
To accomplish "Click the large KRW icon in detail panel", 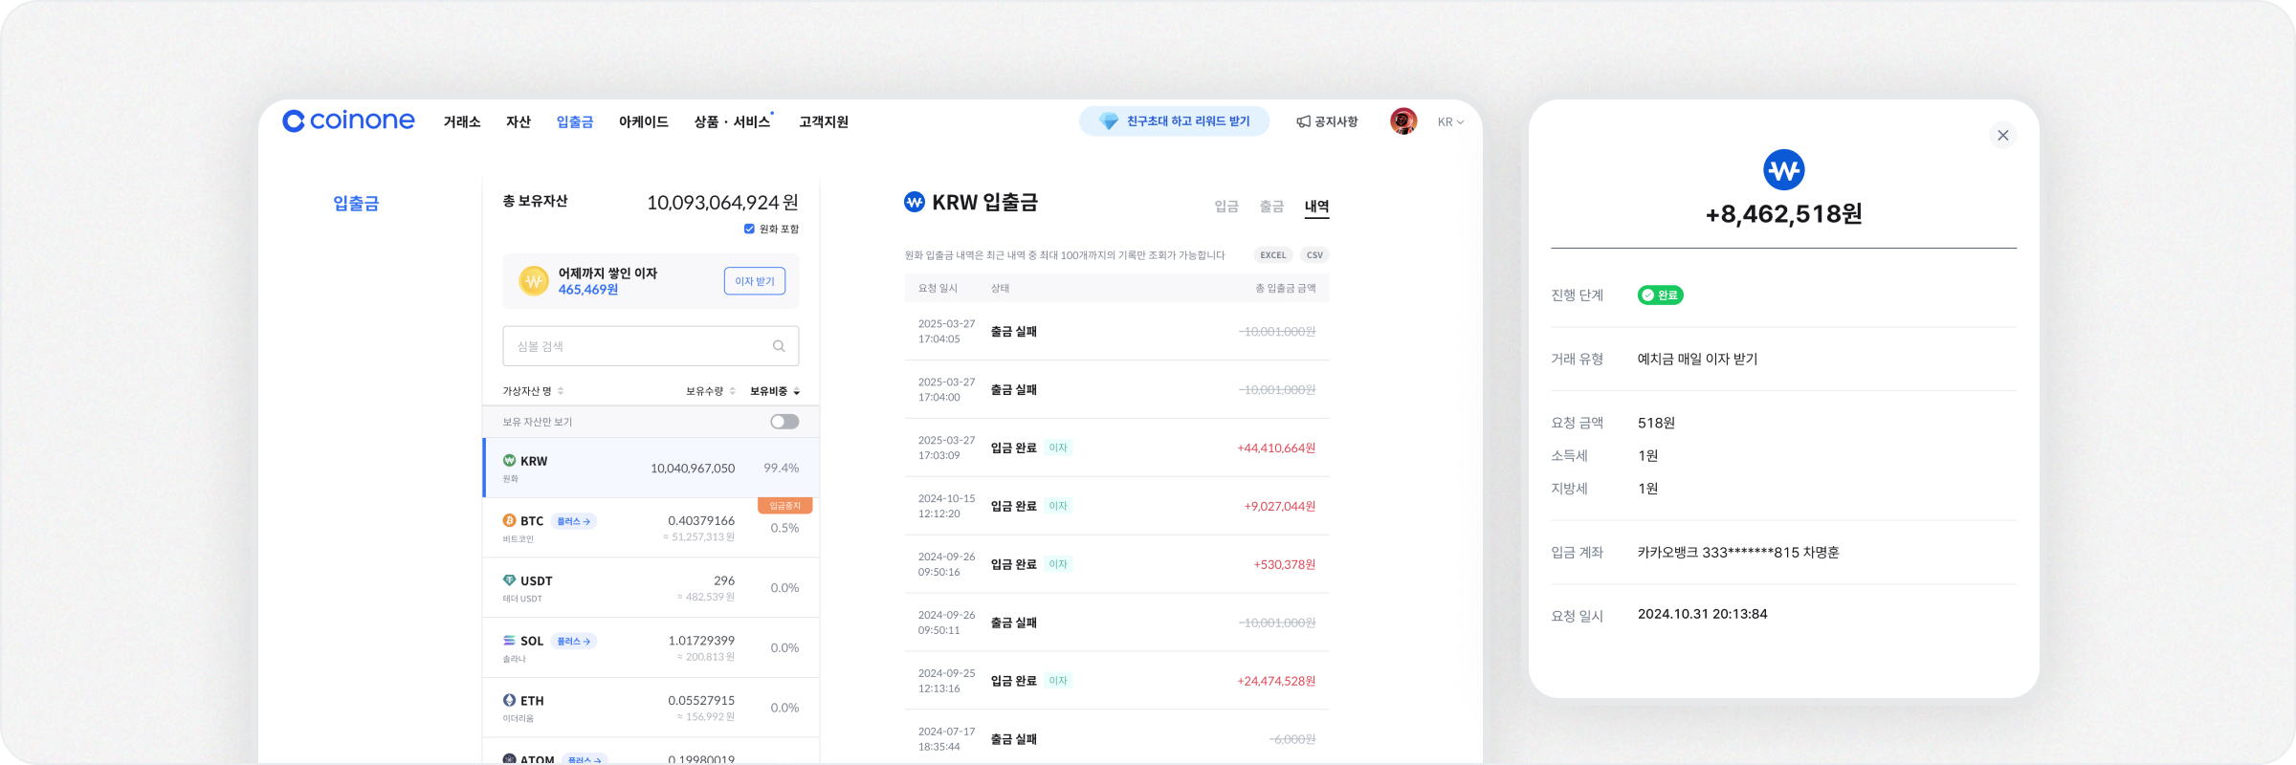I will tap(1783, 170).
